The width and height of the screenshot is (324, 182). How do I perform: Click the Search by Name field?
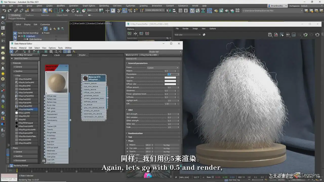pos(26,58)
